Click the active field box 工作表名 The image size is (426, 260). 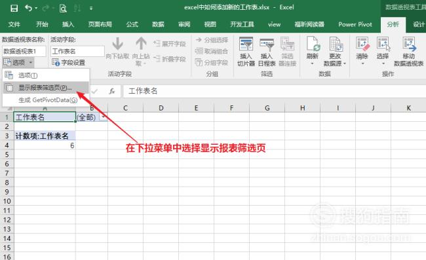(77, 51)
